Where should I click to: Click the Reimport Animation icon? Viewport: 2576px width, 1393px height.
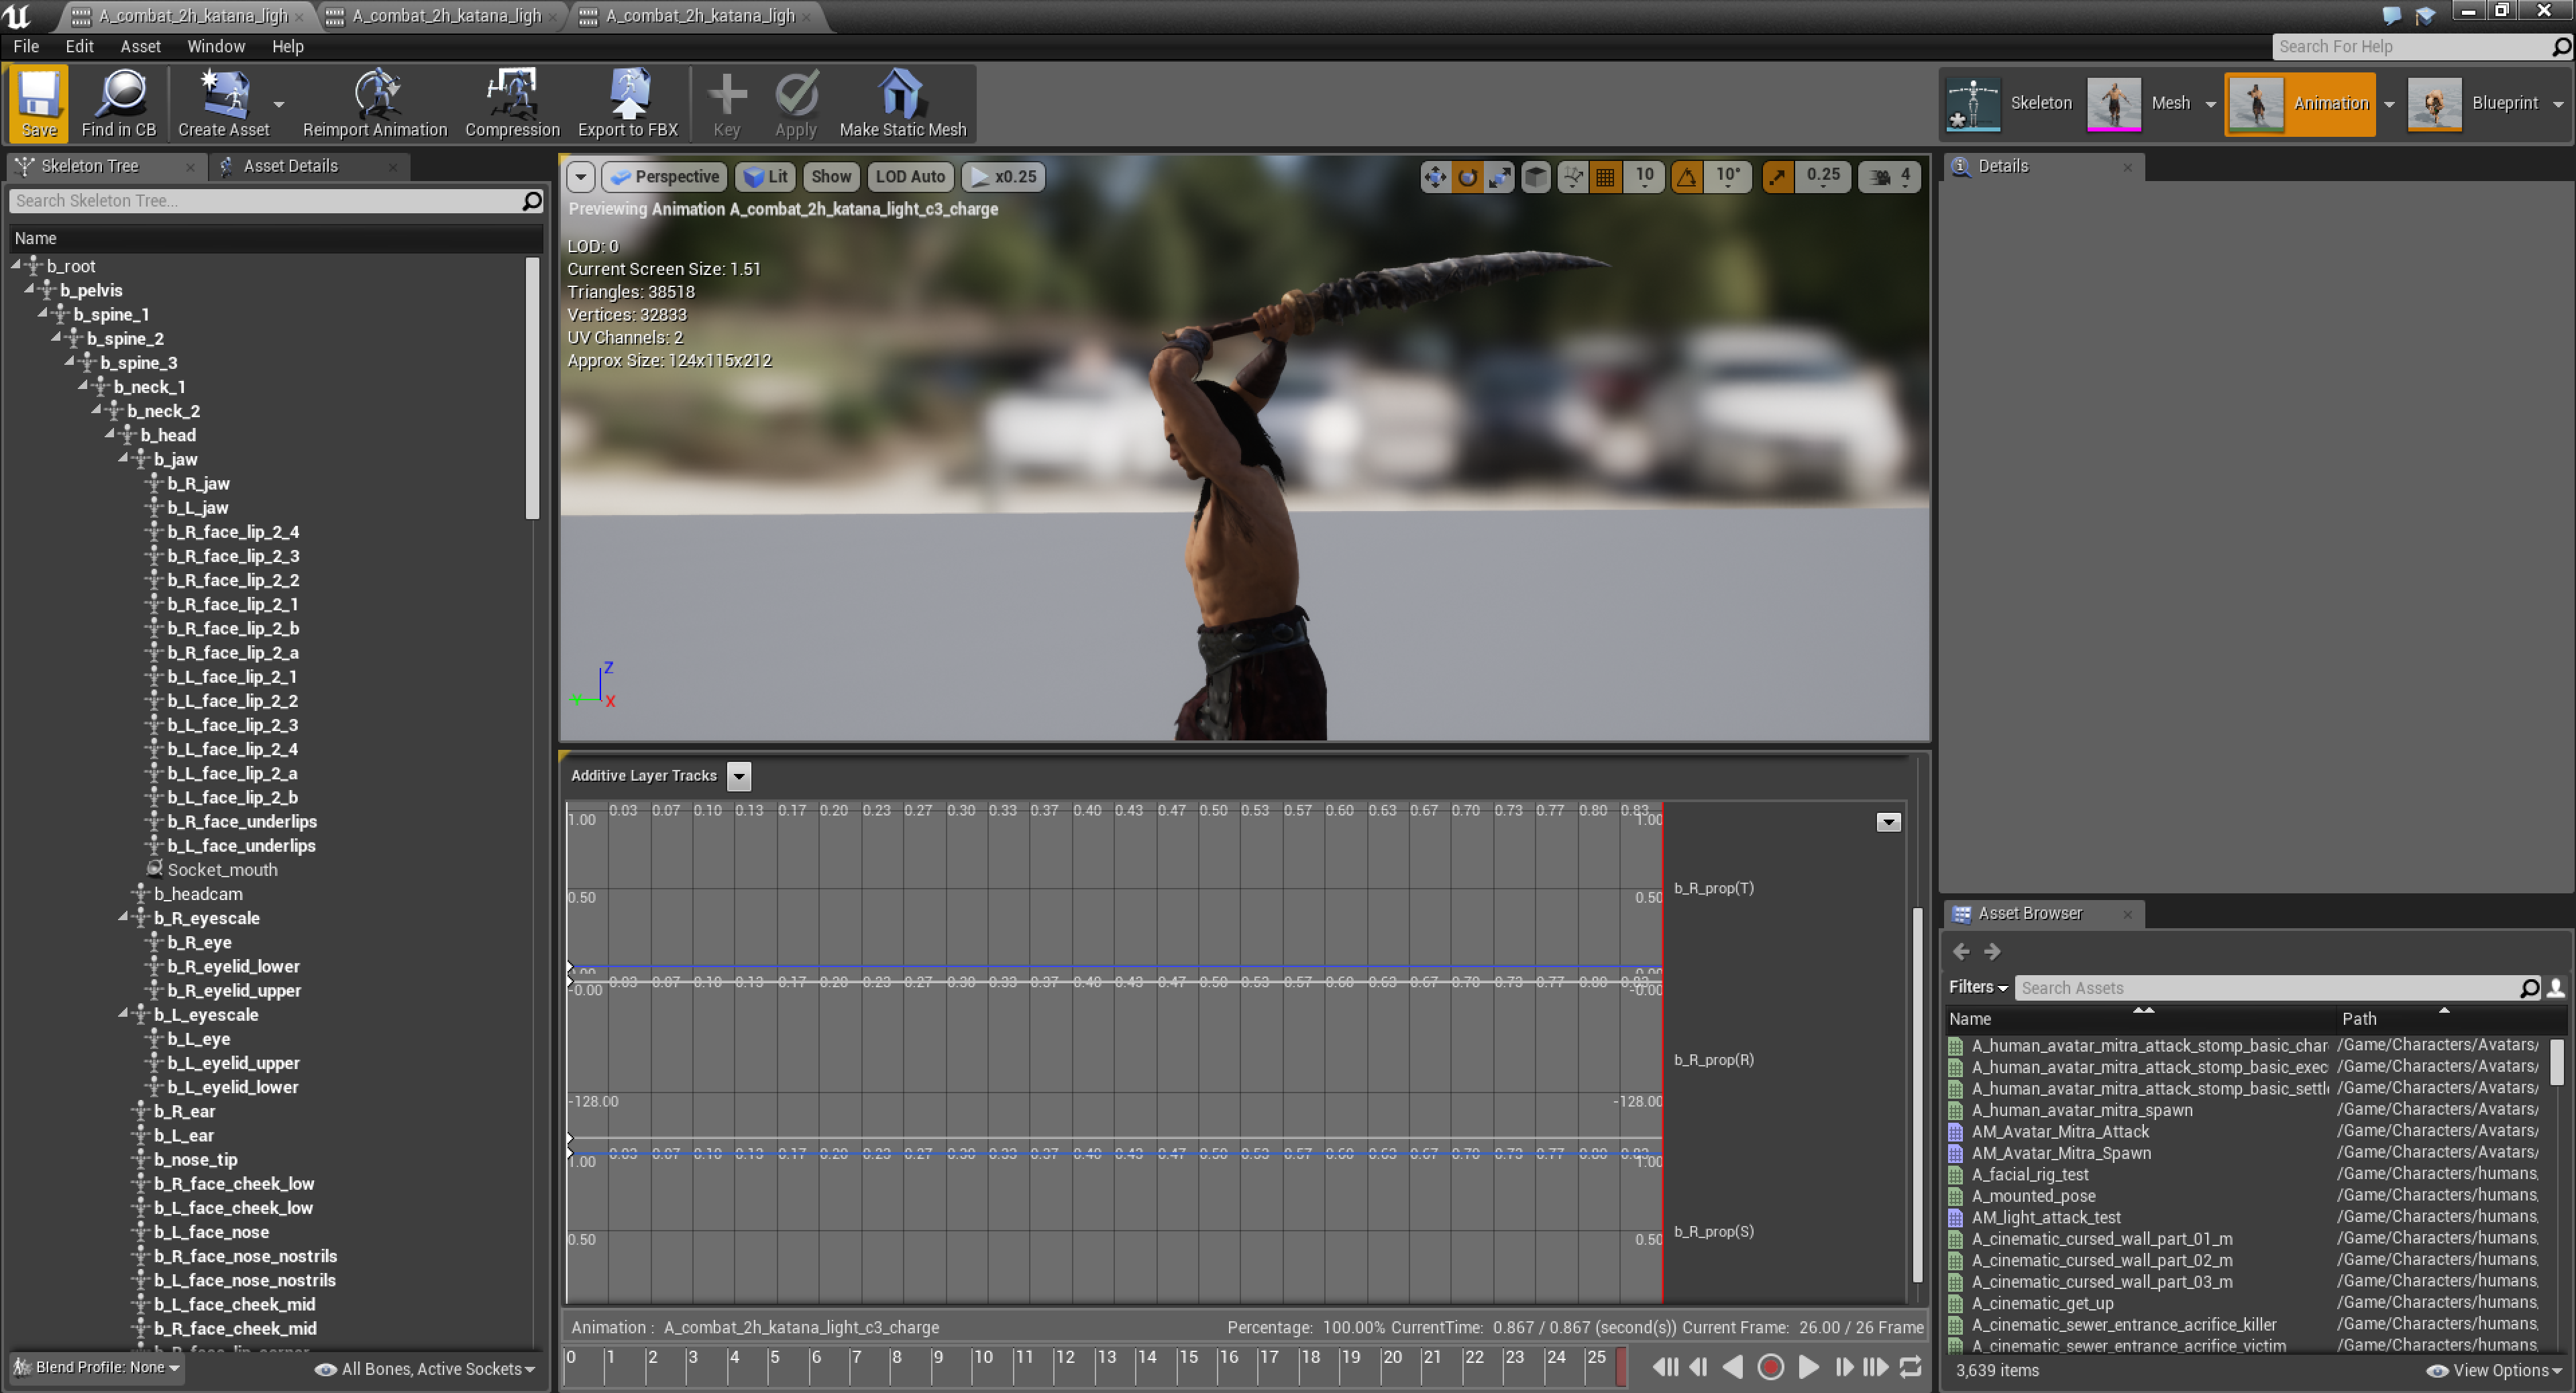pos(374,102)
